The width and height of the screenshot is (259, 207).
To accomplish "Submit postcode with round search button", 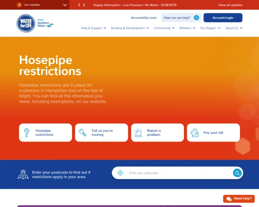I will (x=237, y=173).
